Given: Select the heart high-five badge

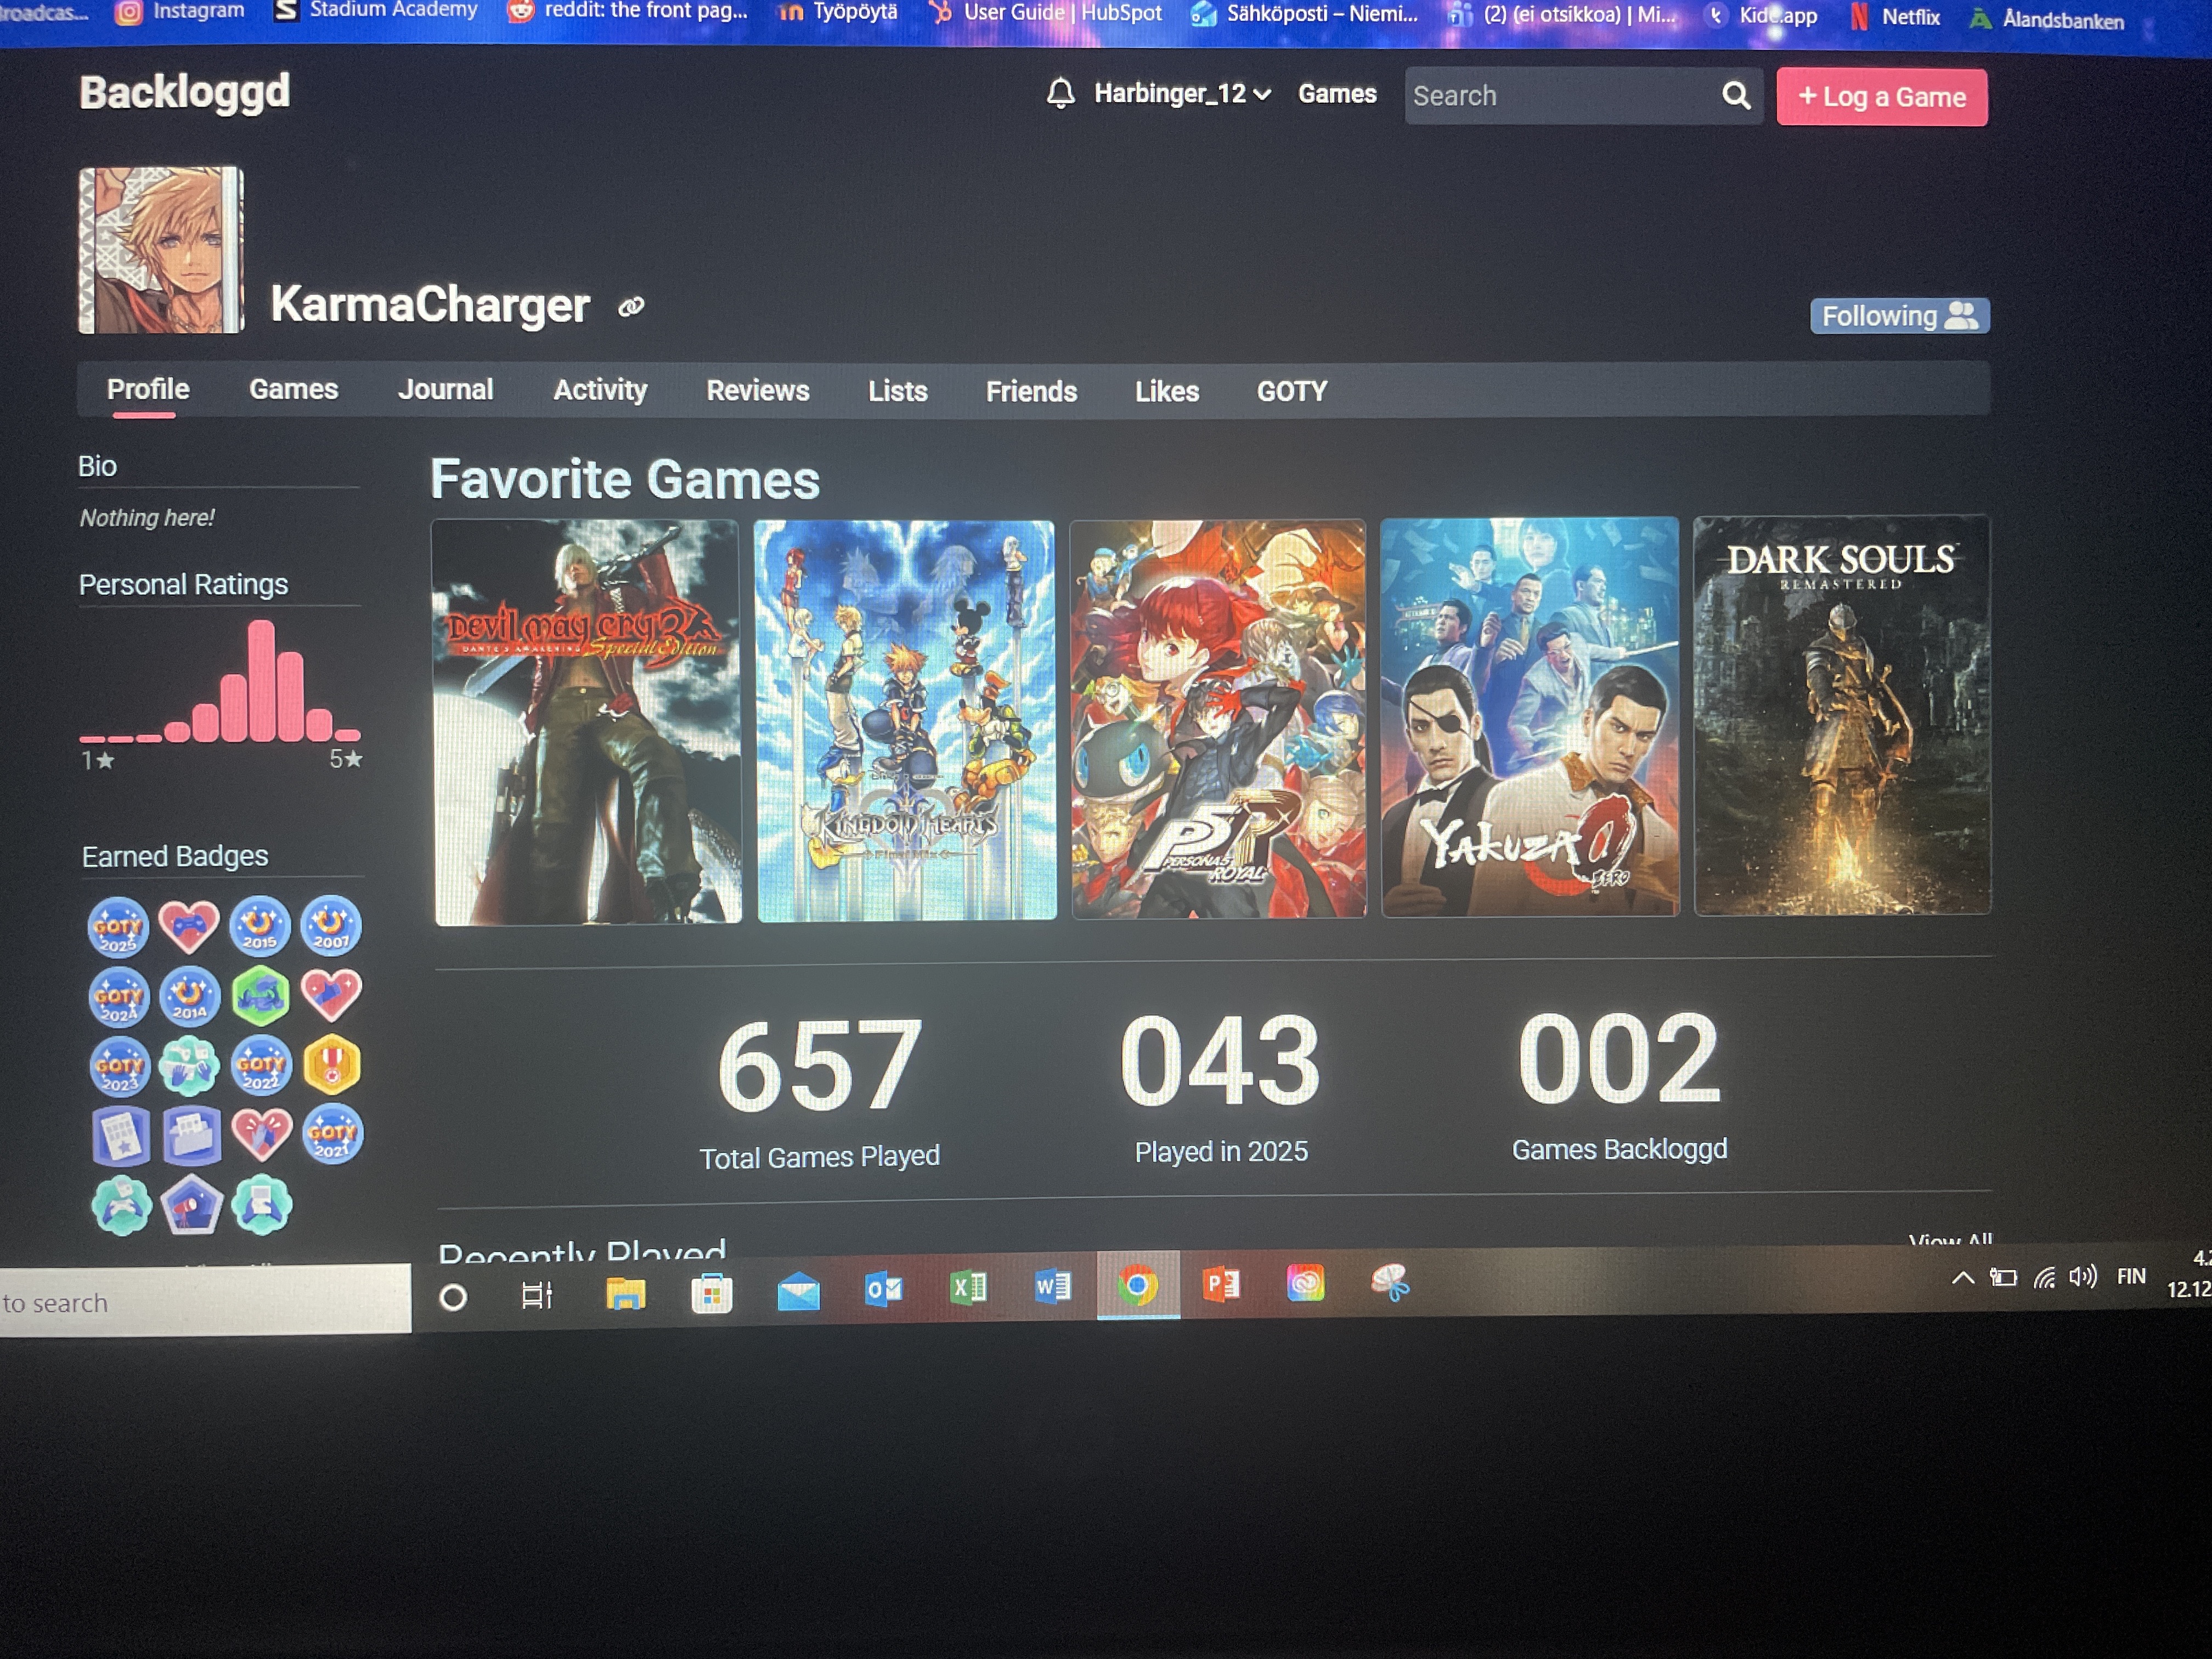Looking at the screenshot, I should click(x=262, y=1134).
